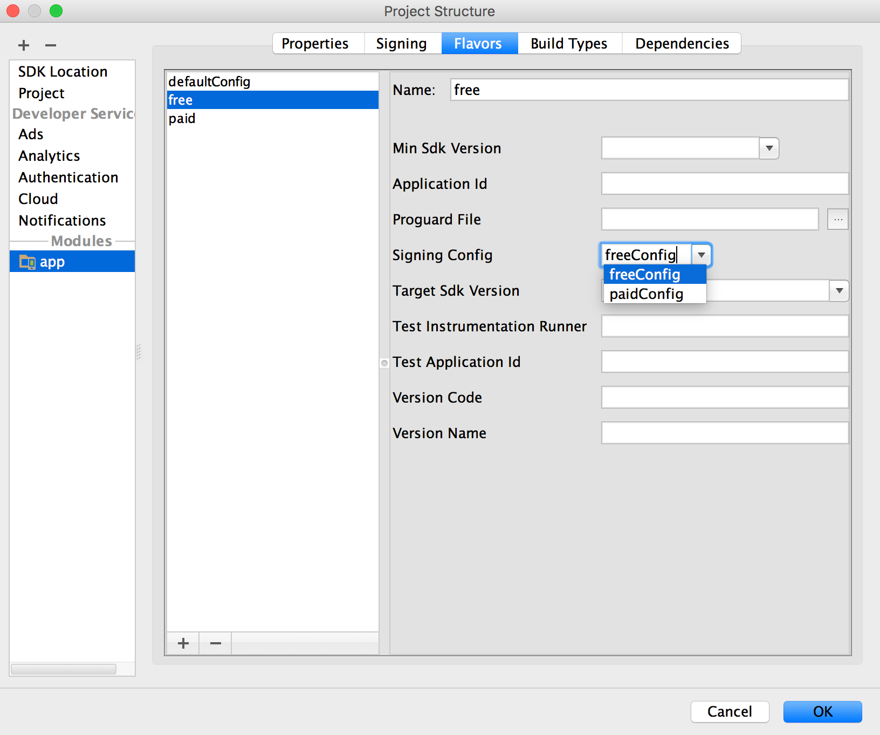Switch to the Signing tab
This screenshot has width=880, height=735.
[x=401, y=44]
